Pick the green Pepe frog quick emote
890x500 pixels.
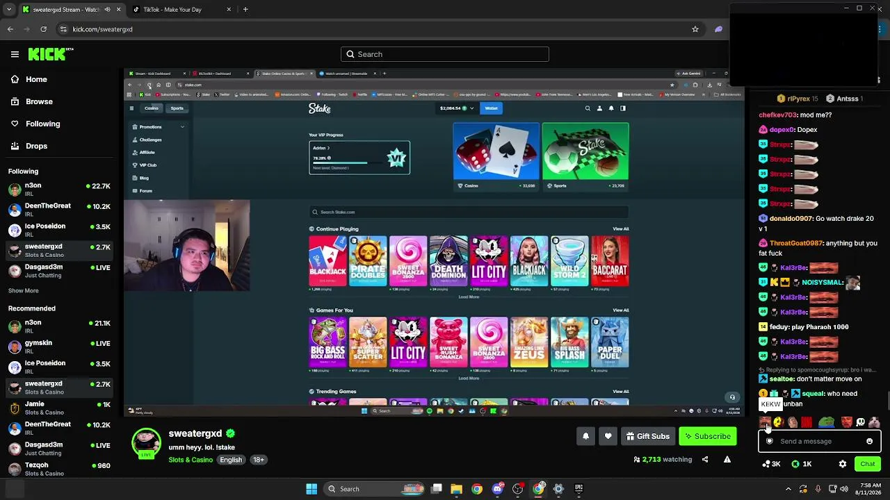(x=826, y=422)
